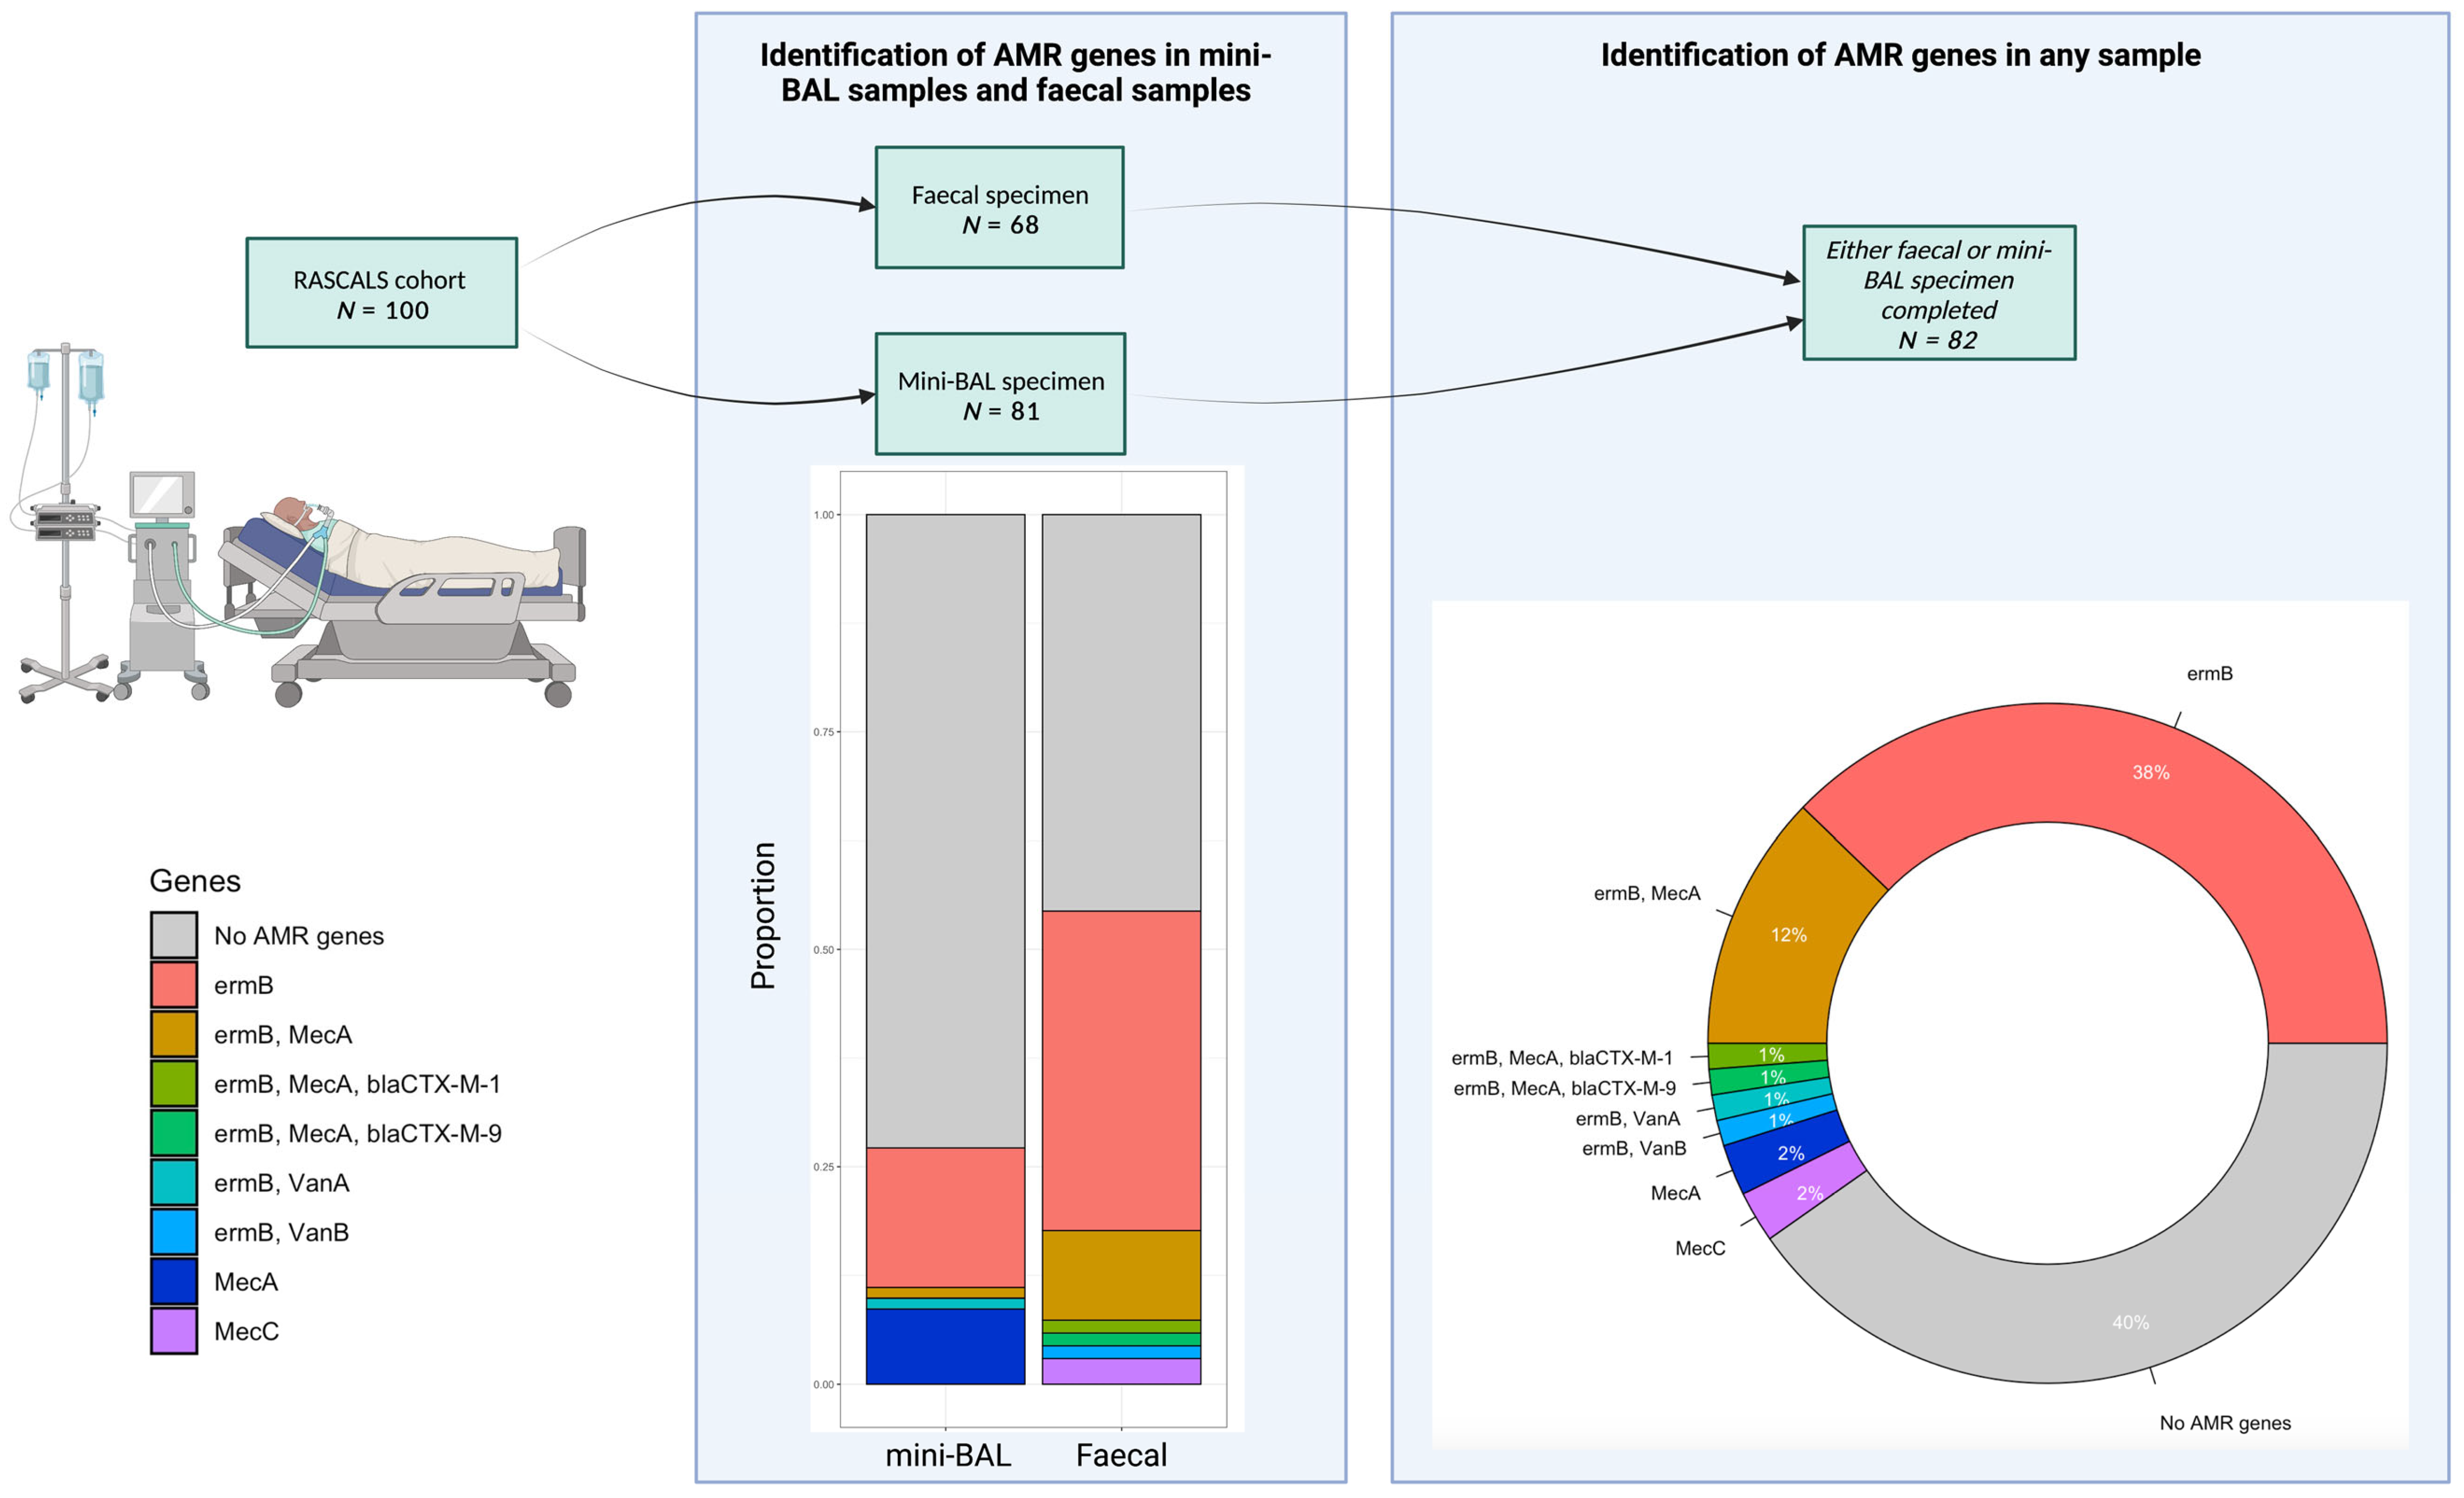Click the RASCALS cohort N = 100 box
Screen dimensions: 2464x1498
381,293
